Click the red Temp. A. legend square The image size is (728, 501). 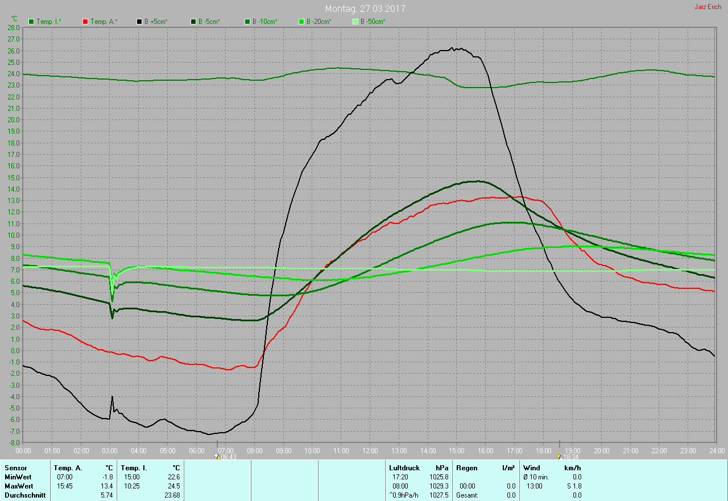pyautogui.click(x=85, y=22)
